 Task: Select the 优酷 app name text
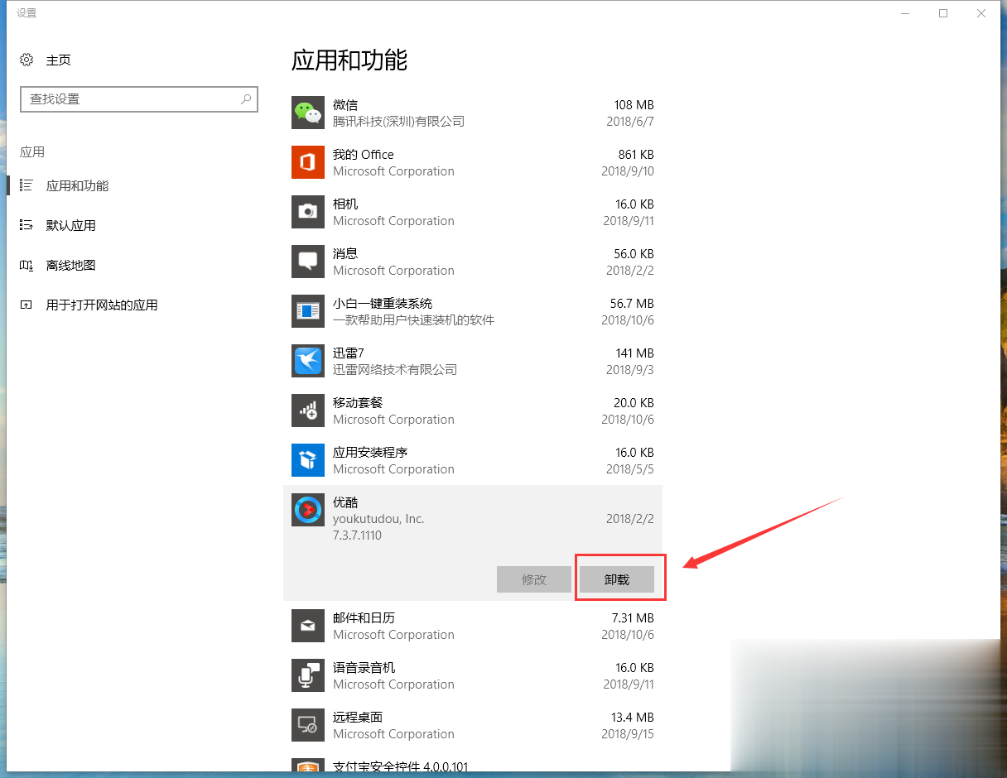coord(345,502)
